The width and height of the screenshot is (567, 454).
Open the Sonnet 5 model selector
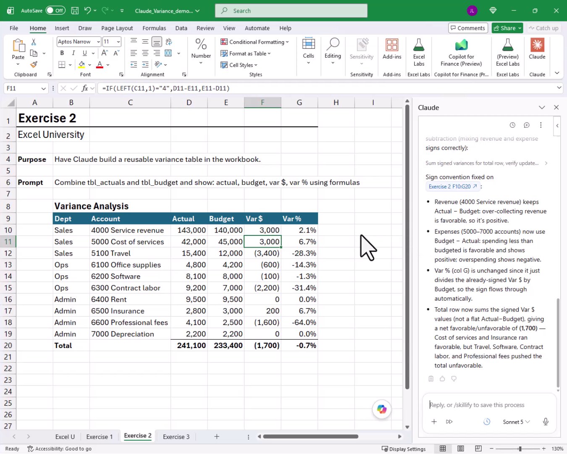516,422
